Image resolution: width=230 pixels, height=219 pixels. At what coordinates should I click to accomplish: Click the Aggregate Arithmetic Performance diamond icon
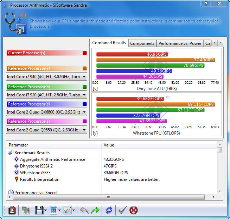(x=17, y=159)
